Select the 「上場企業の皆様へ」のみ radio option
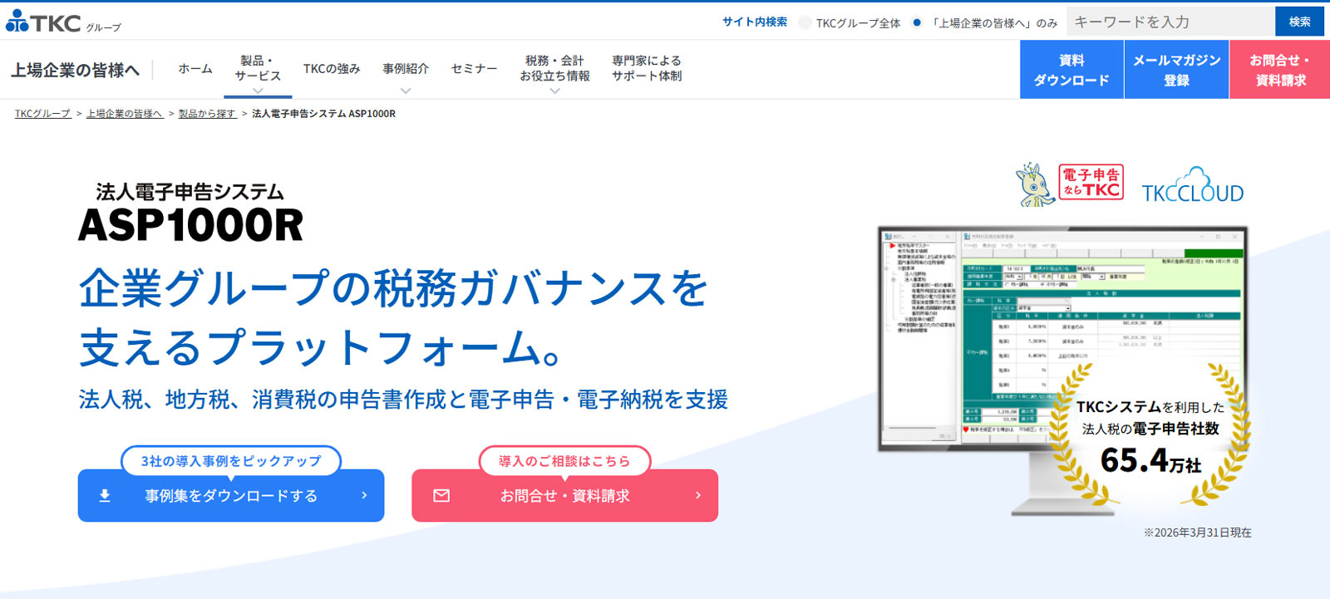Image resolution: width=1330 pixels, height=599 pixels. click(917, 22)
